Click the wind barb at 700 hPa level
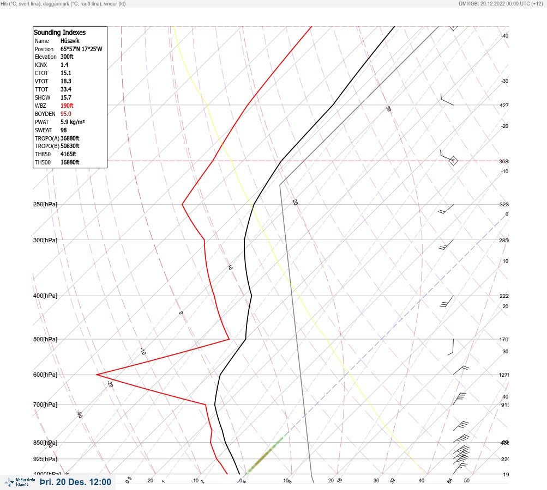The height and width of the screenshot is (490, 547). pos(459,399)
